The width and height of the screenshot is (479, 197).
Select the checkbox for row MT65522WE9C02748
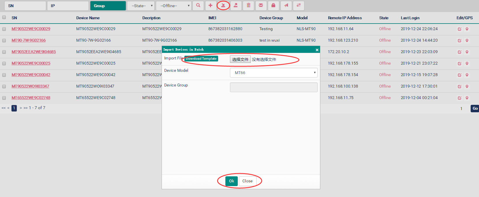tap(4, 98)
